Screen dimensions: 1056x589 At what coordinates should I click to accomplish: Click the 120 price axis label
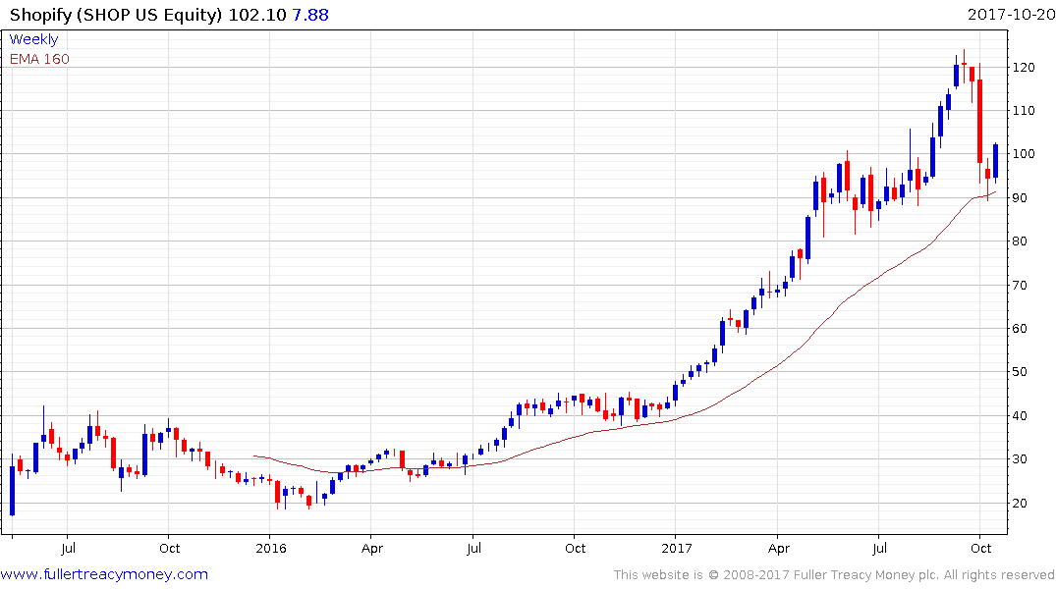(x=1024, y=68)
